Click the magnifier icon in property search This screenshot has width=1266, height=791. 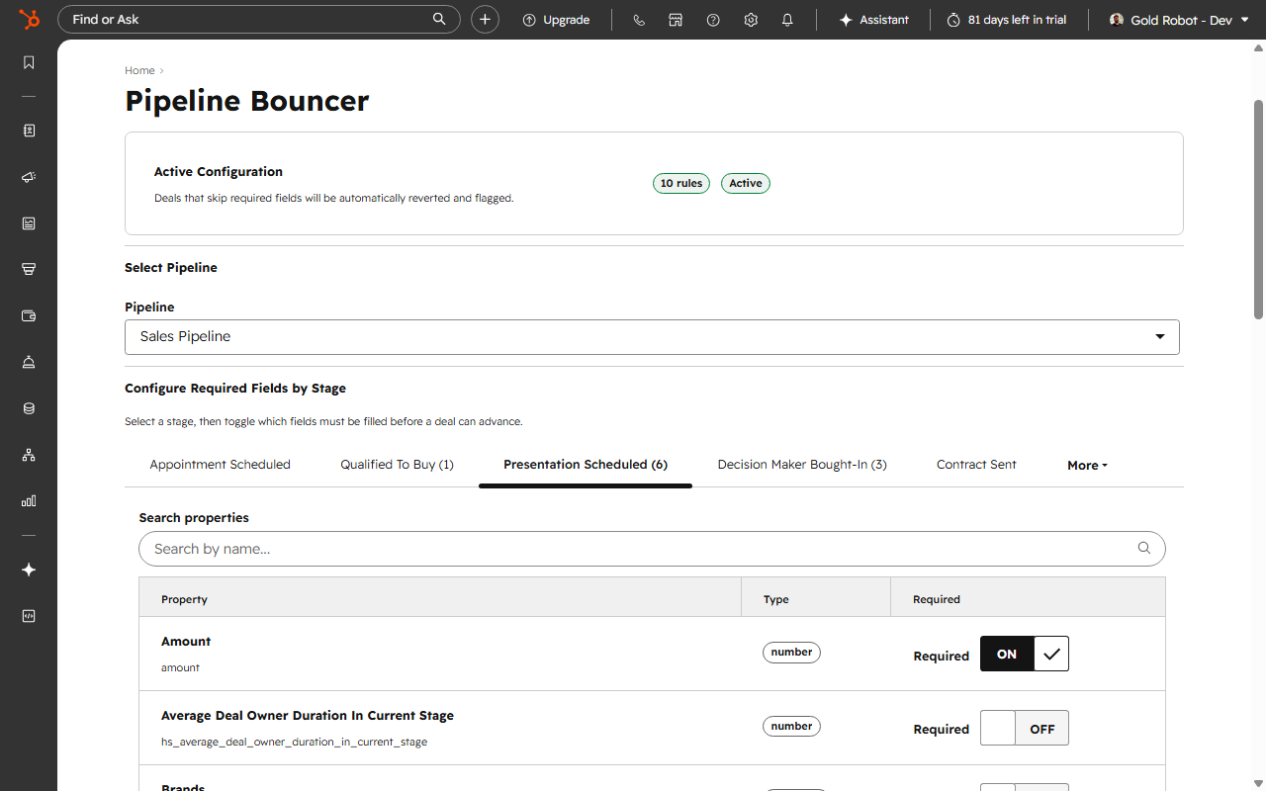[1144, 548]
